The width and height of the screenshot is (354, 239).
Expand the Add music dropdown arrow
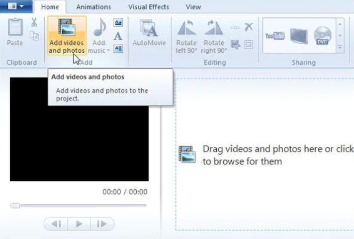click(108, 51)
